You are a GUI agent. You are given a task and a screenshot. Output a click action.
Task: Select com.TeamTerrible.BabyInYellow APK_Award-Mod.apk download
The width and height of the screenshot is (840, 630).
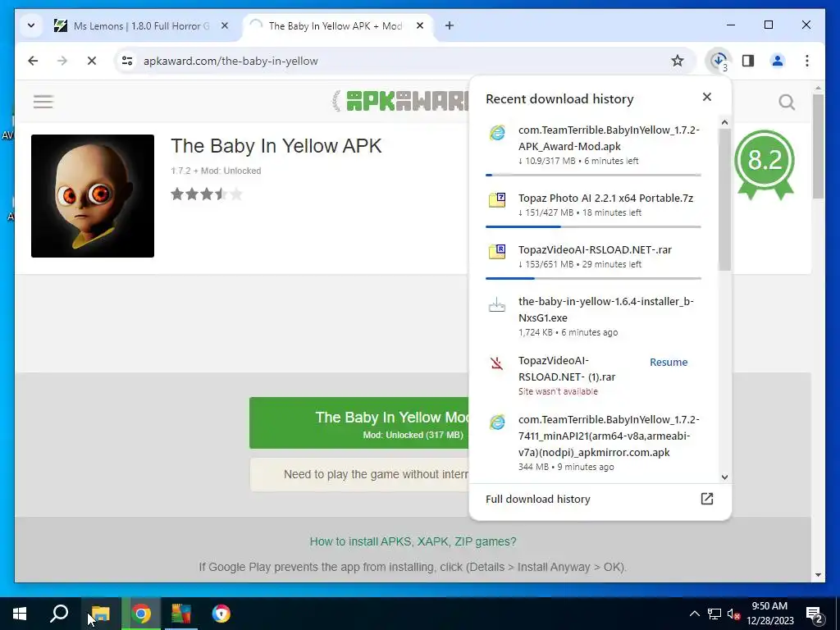[594, 145]
